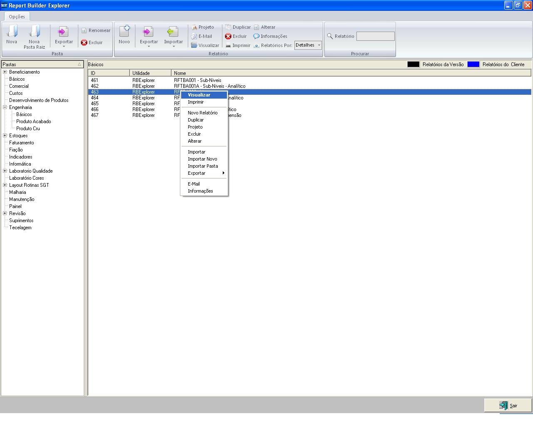
Task: Choose Importar in the context menu
Action: [204, 152]
